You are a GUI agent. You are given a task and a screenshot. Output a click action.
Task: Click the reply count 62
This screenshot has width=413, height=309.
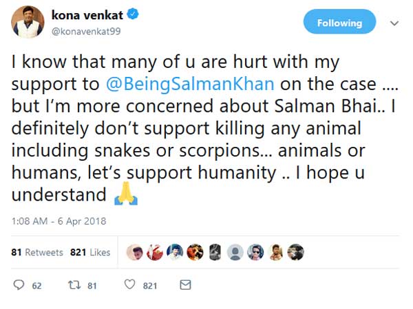[36, 286]
